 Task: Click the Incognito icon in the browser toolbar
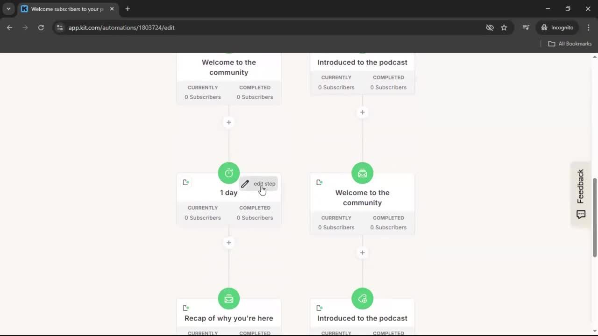(545, 27)
